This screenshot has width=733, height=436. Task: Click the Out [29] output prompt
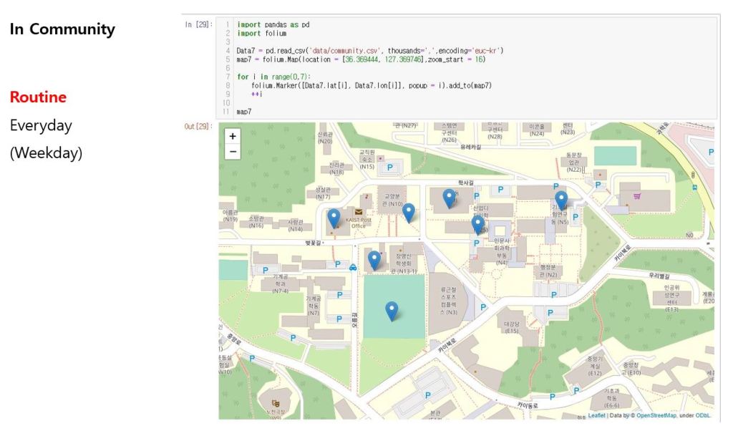198,127
